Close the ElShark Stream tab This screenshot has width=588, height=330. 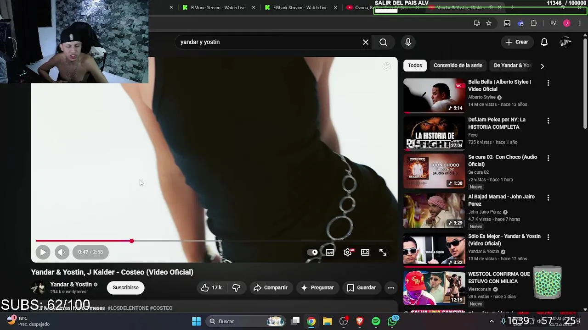click(x=335, y=7)
